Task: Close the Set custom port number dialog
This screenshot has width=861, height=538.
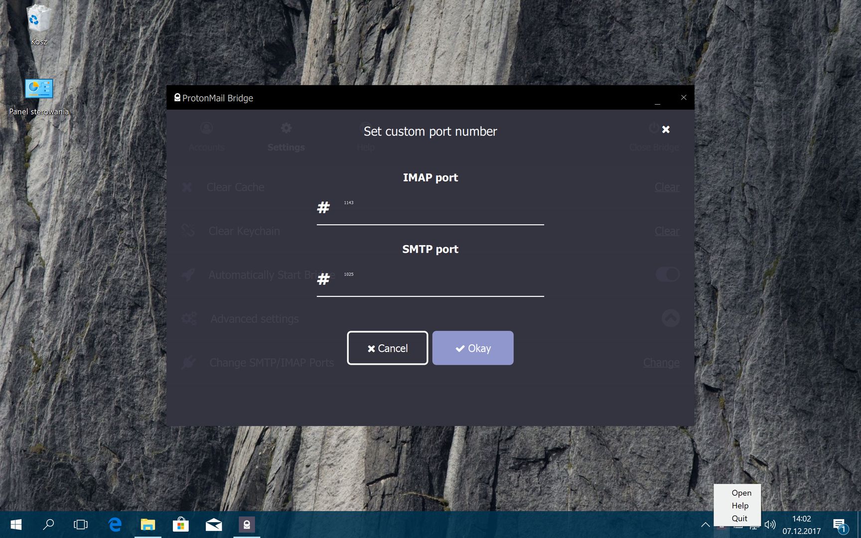Action: click(x=666, y=130)
